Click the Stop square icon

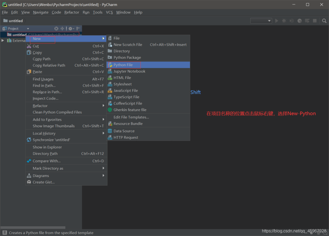tap(315, 21)
